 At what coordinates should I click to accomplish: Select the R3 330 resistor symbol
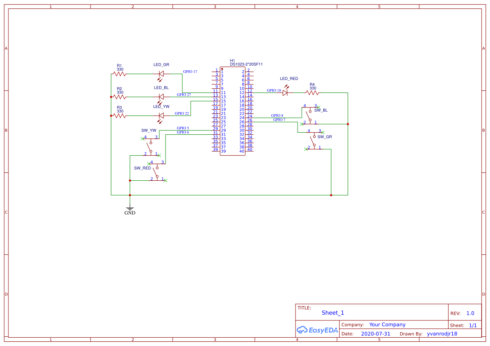[119, 116]
